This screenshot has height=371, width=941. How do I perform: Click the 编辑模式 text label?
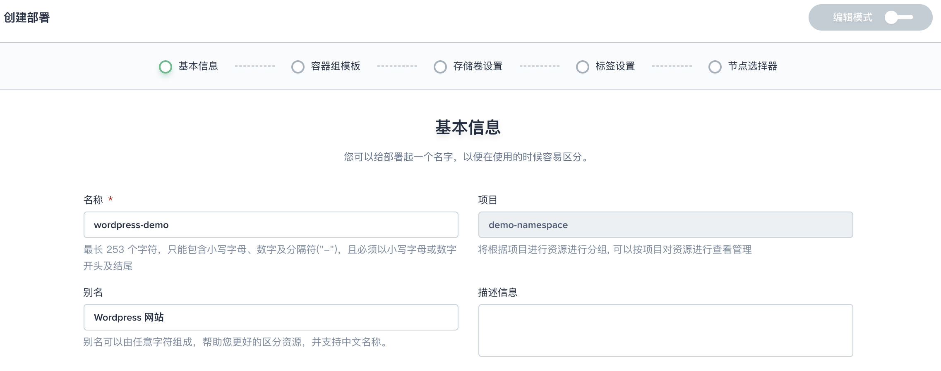pyautogui.click(x=852, y=17)
